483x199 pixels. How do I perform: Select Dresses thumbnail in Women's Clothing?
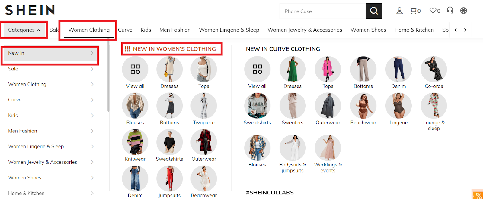tap(169, 69)
